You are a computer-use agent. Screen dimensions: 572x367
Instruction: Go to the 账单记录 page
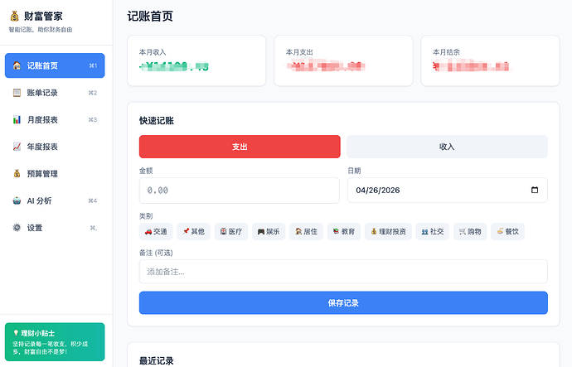pyautogui.click(x=55, y=93)
